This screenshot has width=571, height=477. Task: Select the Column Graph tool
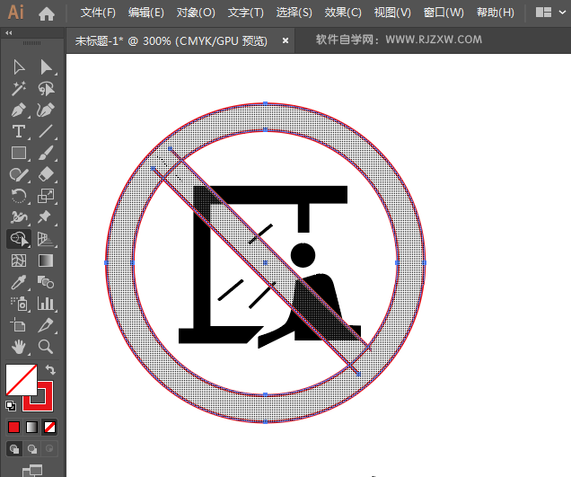coord(46,304)
